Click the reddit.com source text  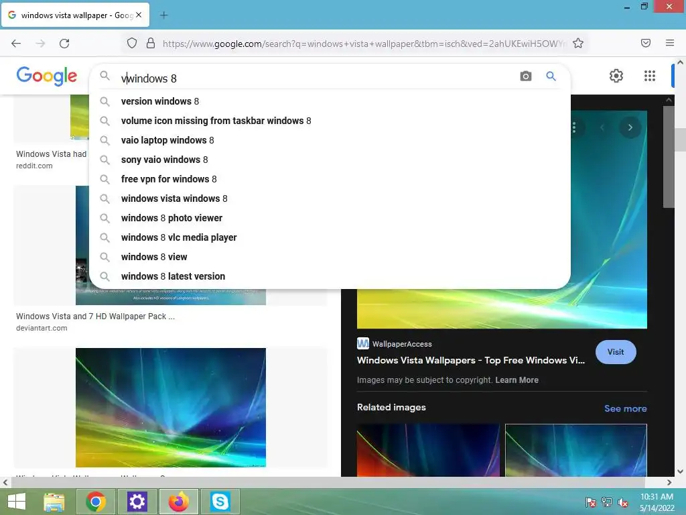(x=34, y=166)
